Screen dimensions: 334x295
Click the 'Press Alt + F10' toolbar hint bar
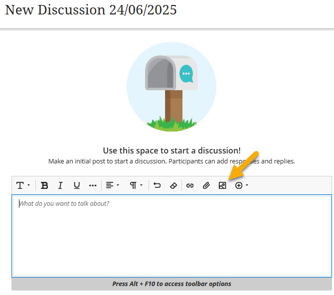(x=171, y=284)
